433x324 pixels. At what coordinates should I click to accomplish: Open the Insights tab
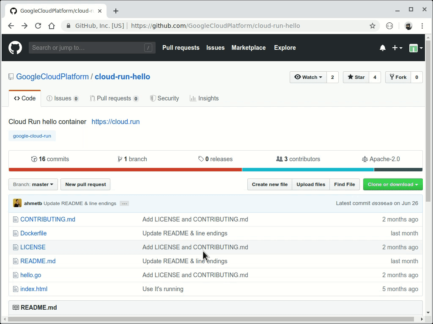tap(204, 98)
